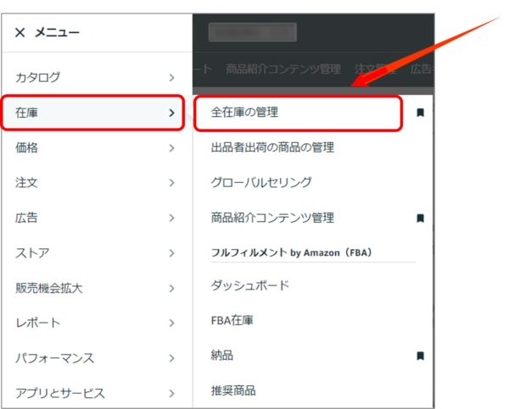Click the blurred search box in the header
This screenshot has width=509, height=409.
253,32
